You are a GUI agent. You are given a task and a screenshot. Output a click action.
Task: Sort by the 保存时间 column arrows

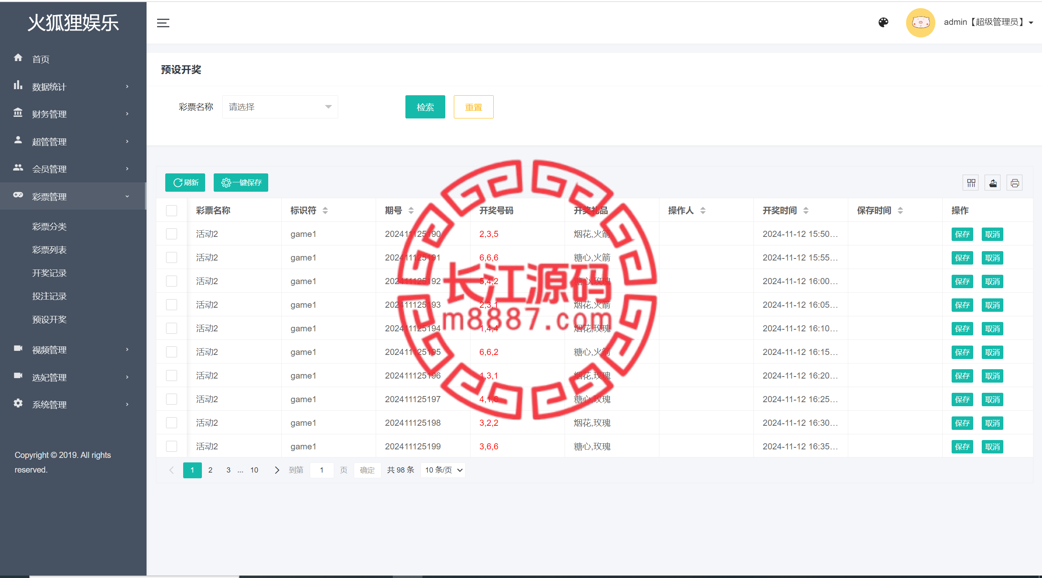pyautogui.click(x=900, y=210)
